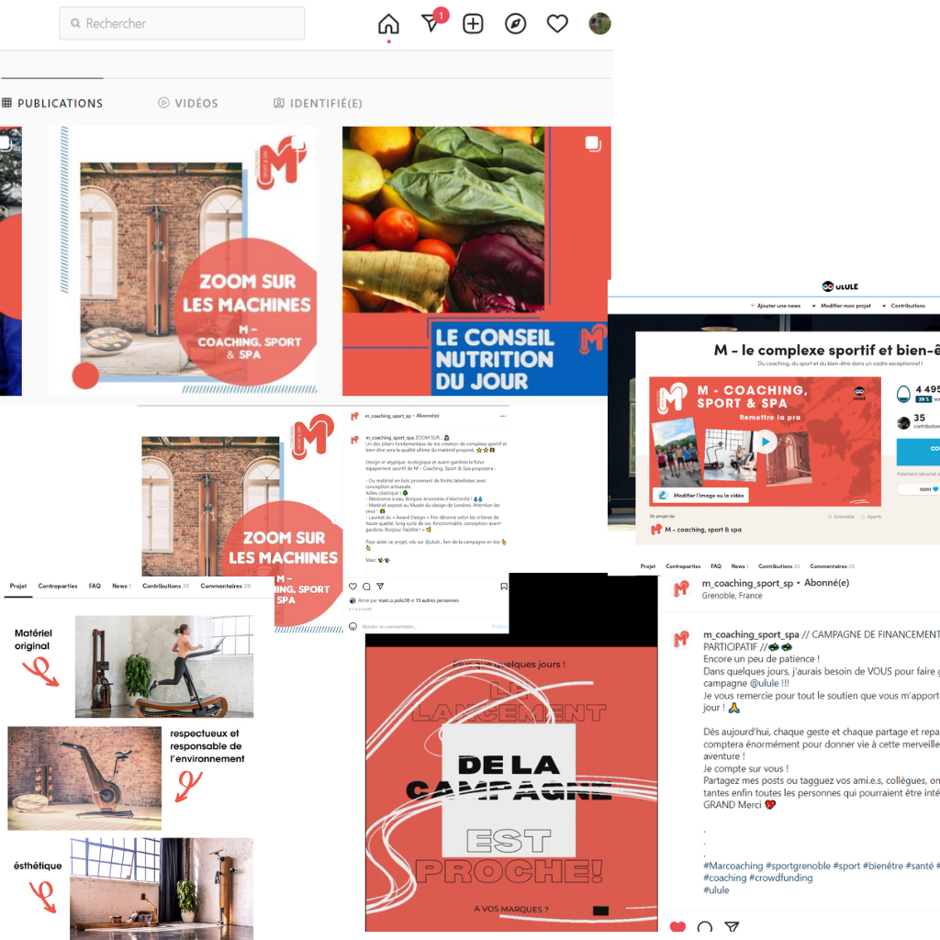Screen dimensions: 940x940
Task: Click the grid icon beside Publications
Action: point(6,103)
